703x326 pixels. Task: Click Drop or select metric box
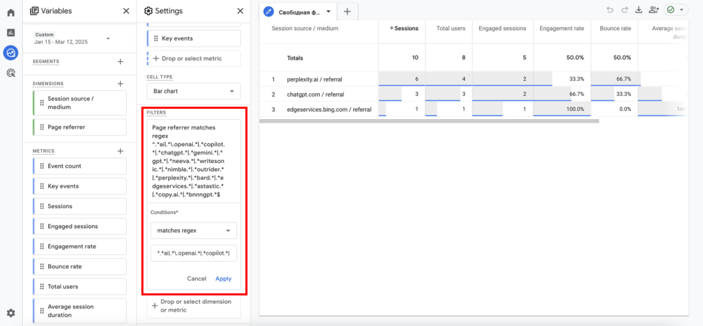(x=194, y=59)
